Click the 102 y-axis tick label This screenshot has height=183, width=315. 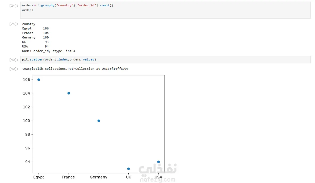point(26,107)
